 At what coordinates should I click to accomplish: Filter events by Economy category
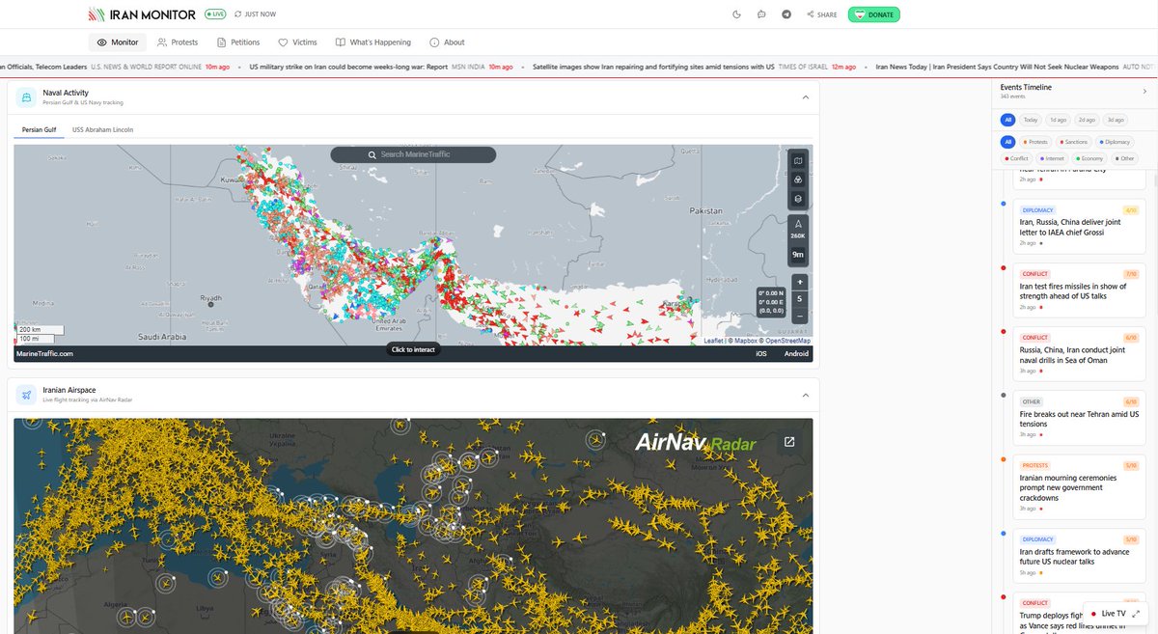pos(1089,158)
